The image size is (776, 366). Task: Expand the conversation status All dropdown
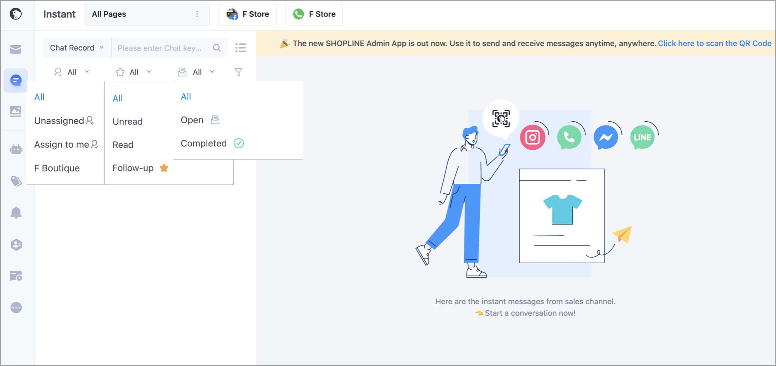[x=197, y=72]
